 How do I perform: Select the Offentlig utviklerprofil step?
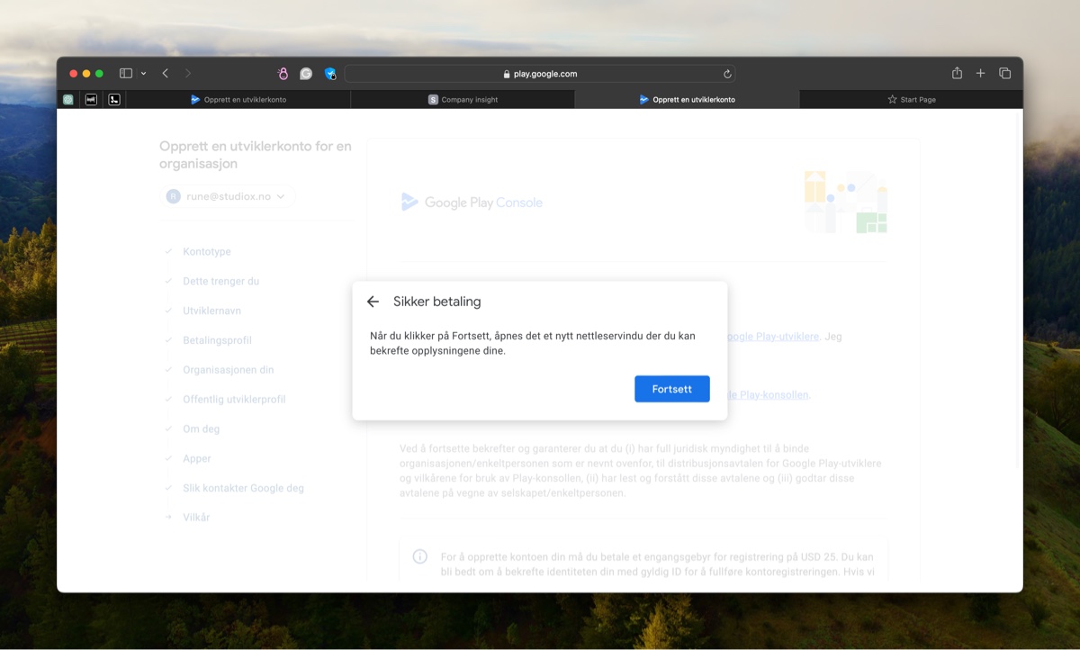click(x=234, y=400)
